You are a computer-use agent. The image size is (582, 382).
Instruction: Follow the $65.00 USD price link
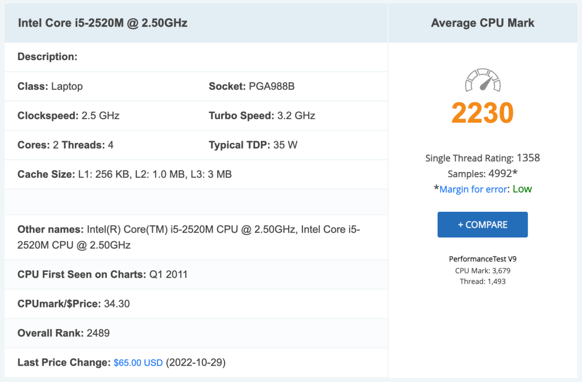[x=139, y=362]
